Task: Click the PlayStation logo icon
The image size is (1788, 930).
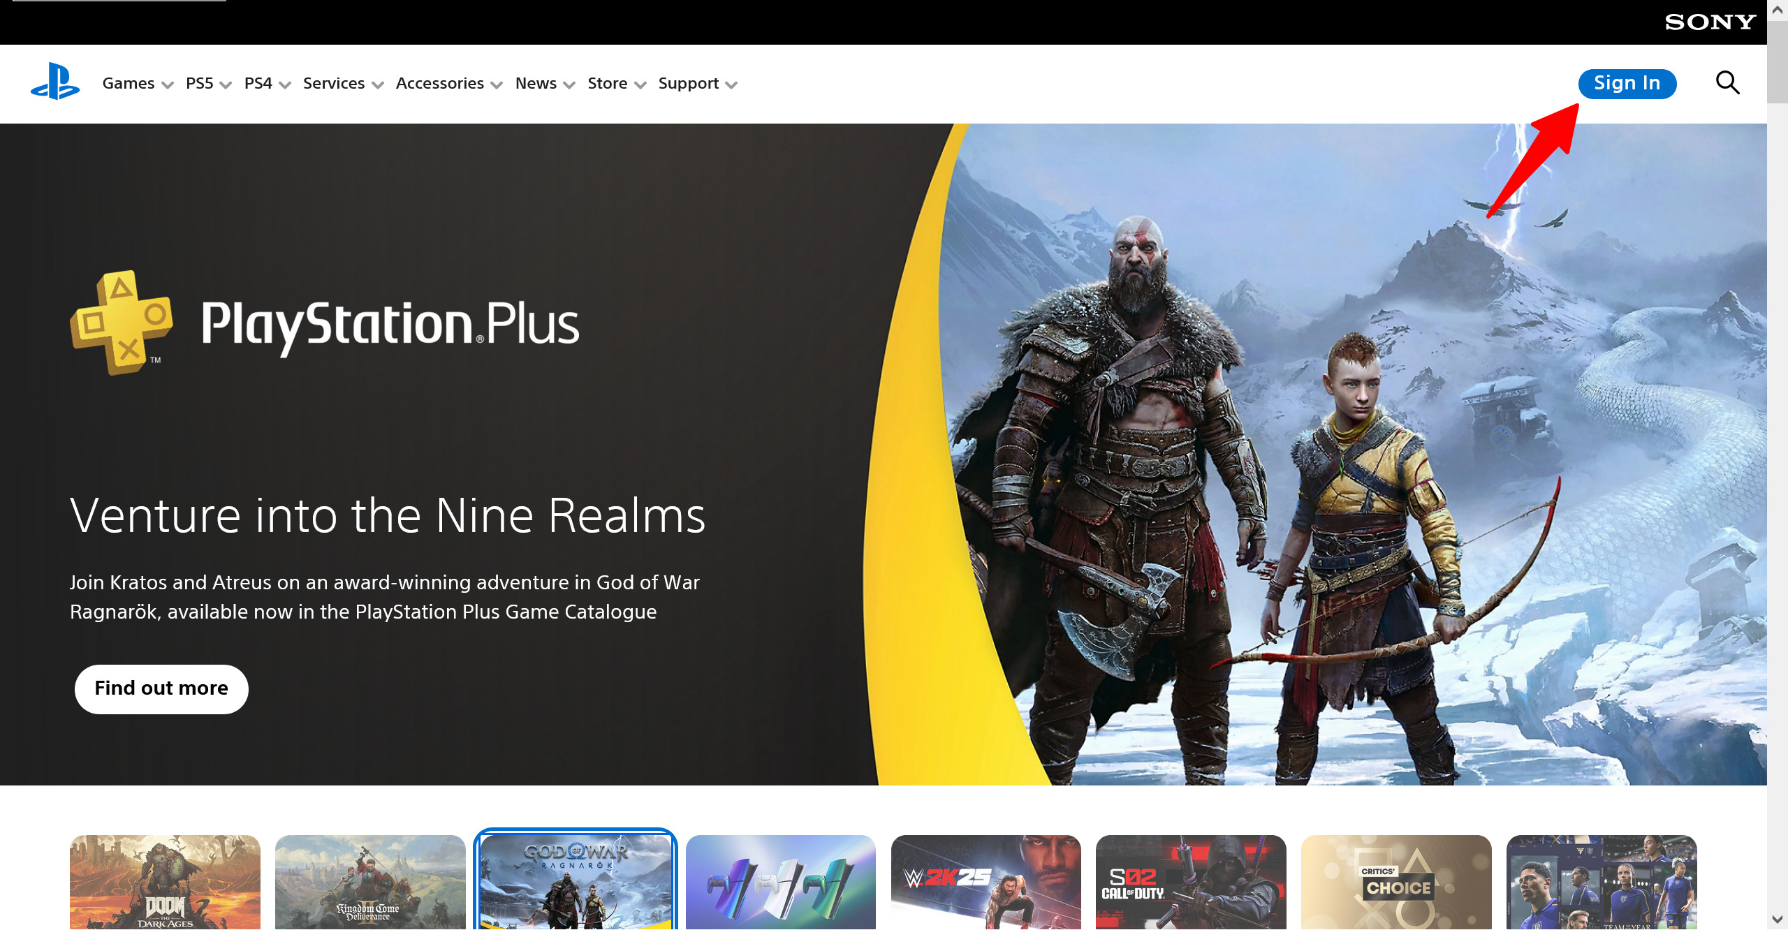Action: click(55, 82)
